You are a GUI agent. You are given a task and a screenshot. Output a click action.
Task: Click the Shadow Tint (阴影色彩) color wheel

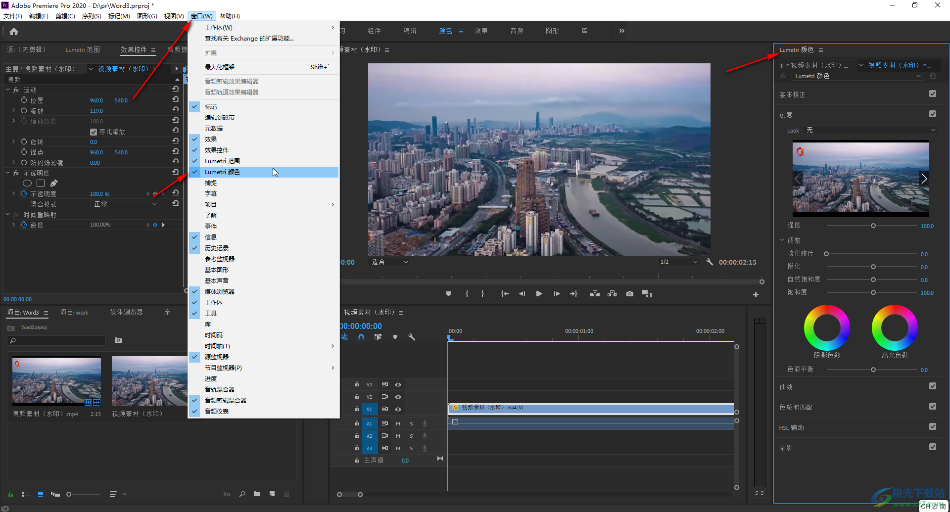point(827,327)
